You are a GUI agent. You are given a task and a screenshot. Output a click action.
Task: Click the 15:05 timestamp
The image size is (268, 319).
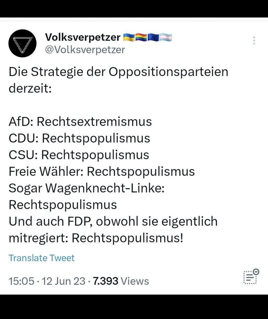click(x=22, y=281)
